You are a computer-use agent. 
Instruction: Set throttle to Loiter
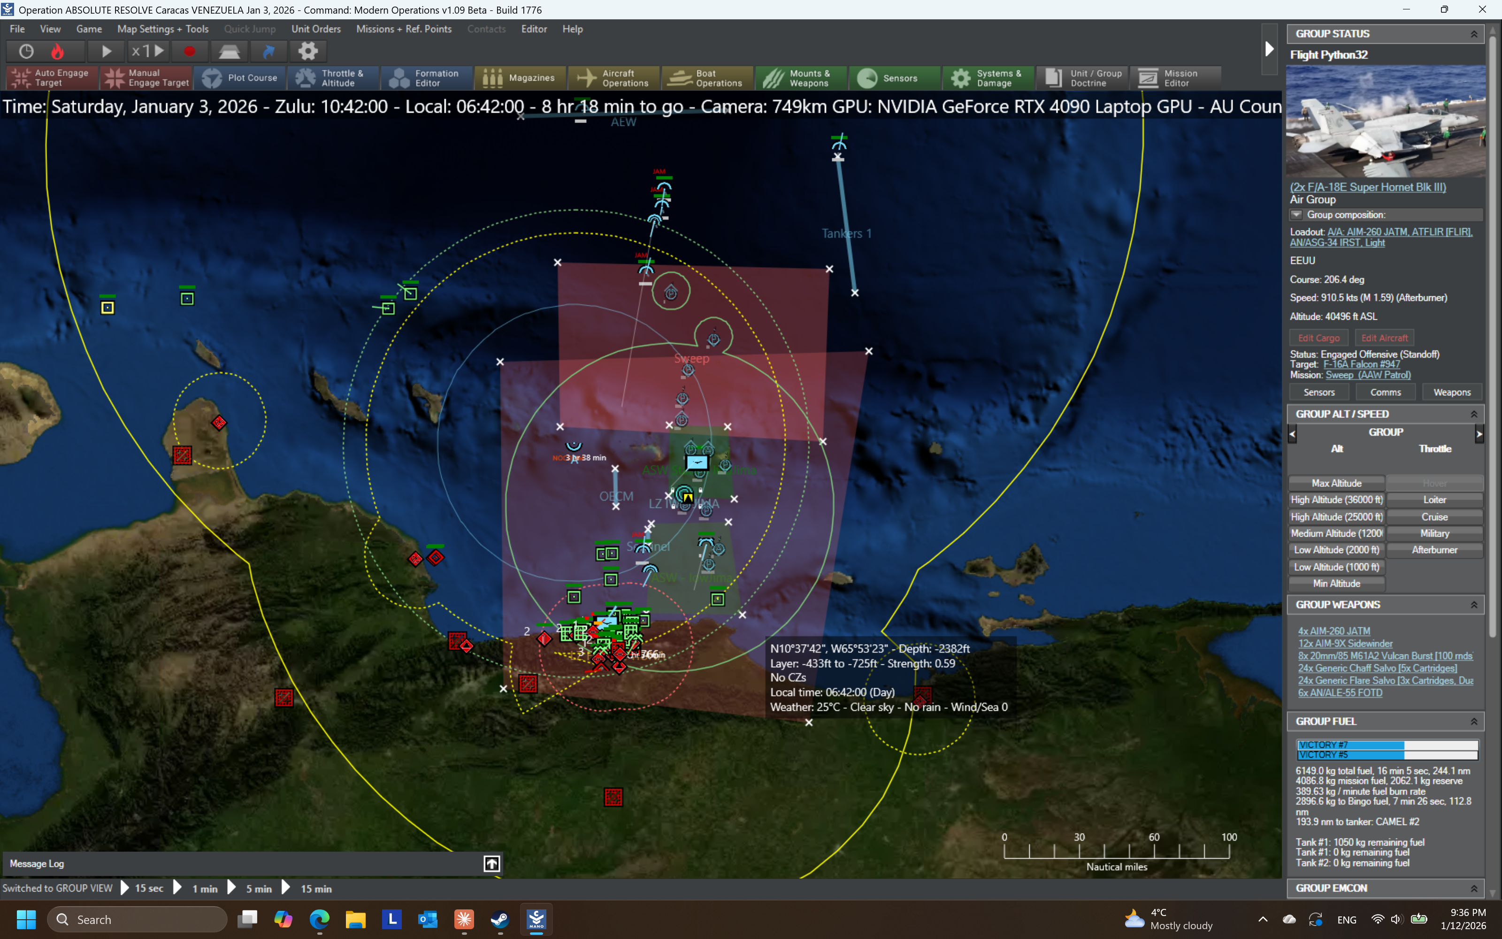pyautogui.click(x=1434, y=500)
